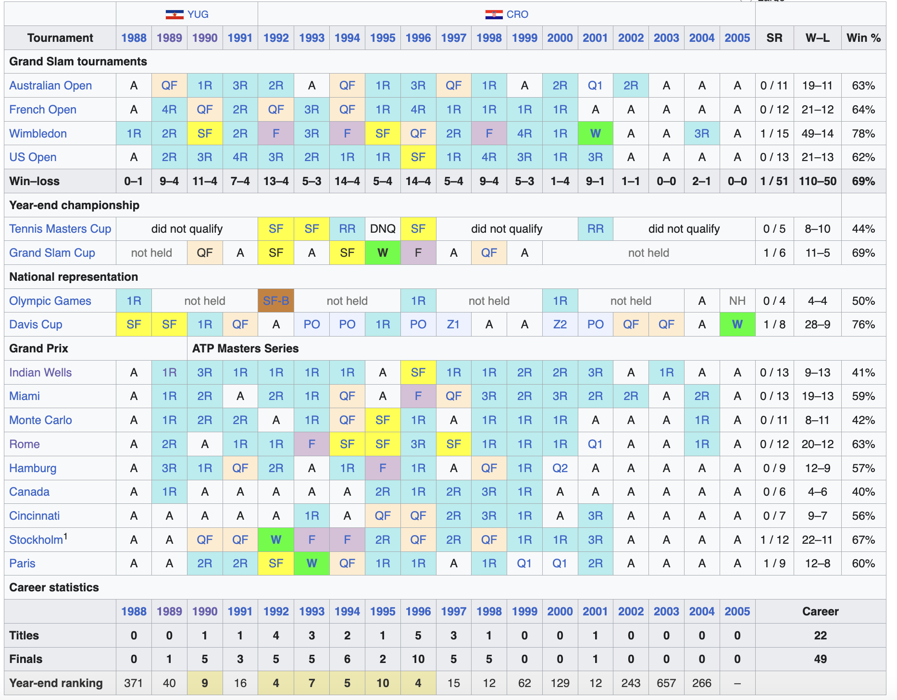The image size is (897, 700).
Task: Open the CRO country link
Action: [x=517, y=14]
